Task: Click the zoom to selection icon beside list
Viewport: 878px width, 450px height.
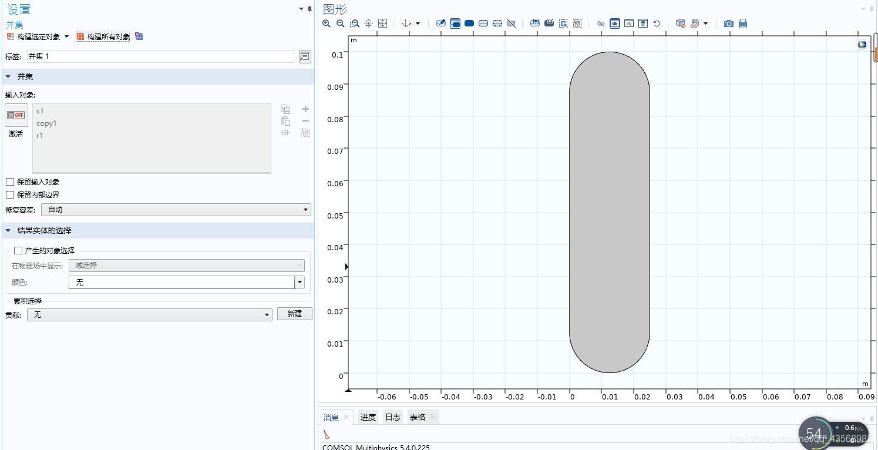Action: [285, 133]
